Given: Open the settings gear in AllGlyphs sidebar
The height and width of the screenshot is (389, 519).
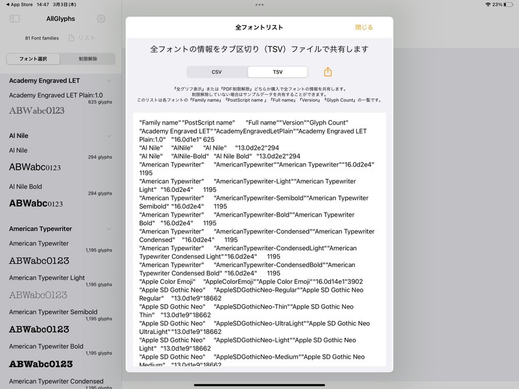Looking at the screenshot, I should 101,19.
